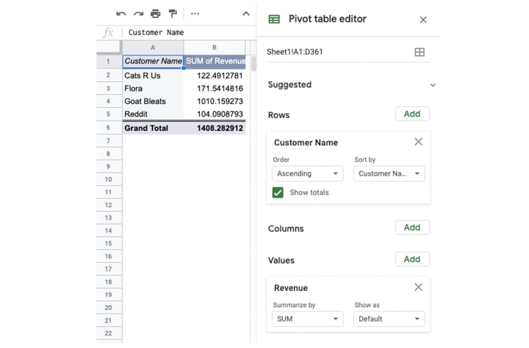
Task: Select row 15 header
Action: coord(108,243)
